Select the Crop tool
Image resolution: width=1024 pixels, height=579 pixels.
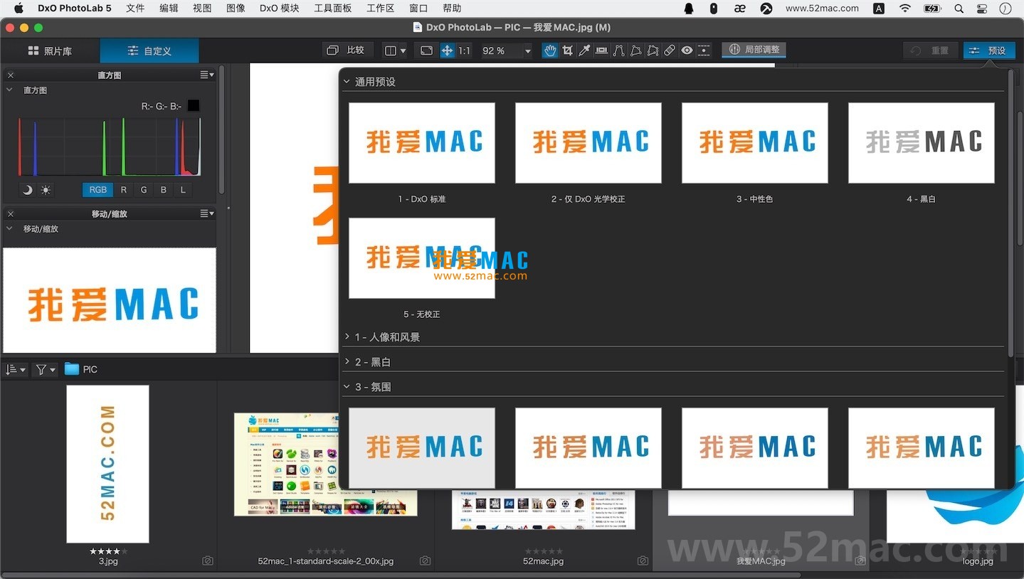click(x=567, y=51)
